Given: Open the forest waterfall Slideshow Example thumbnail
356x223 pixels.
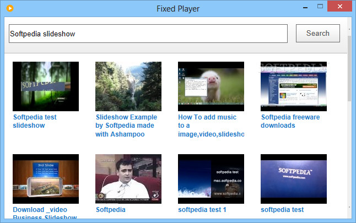Looking at the screenshot, I should pos(128,86).
